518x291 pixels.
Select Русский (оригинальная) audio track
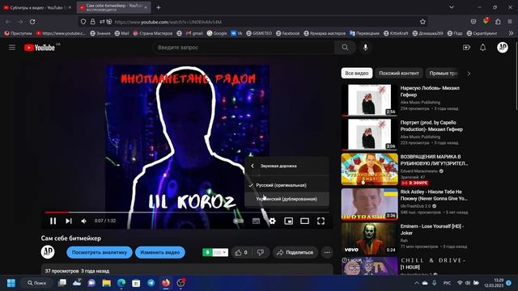(x=287, y=185)
